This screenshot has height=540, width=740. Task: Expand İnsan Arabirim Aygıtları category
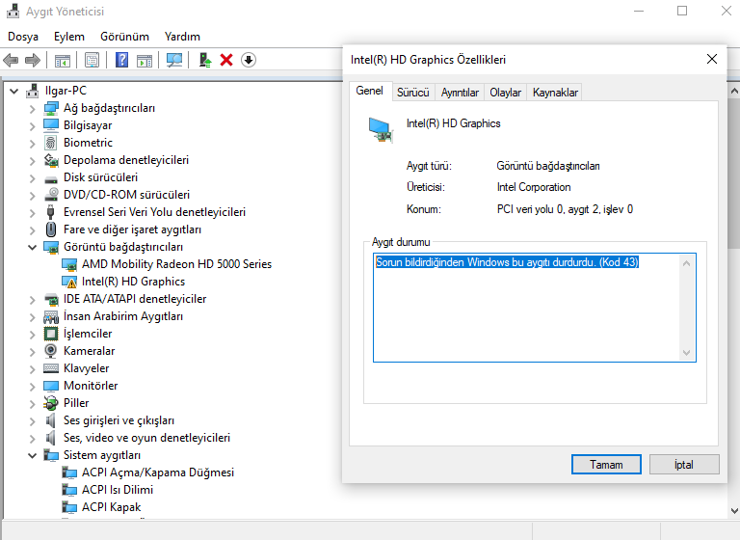coord(32,317)
